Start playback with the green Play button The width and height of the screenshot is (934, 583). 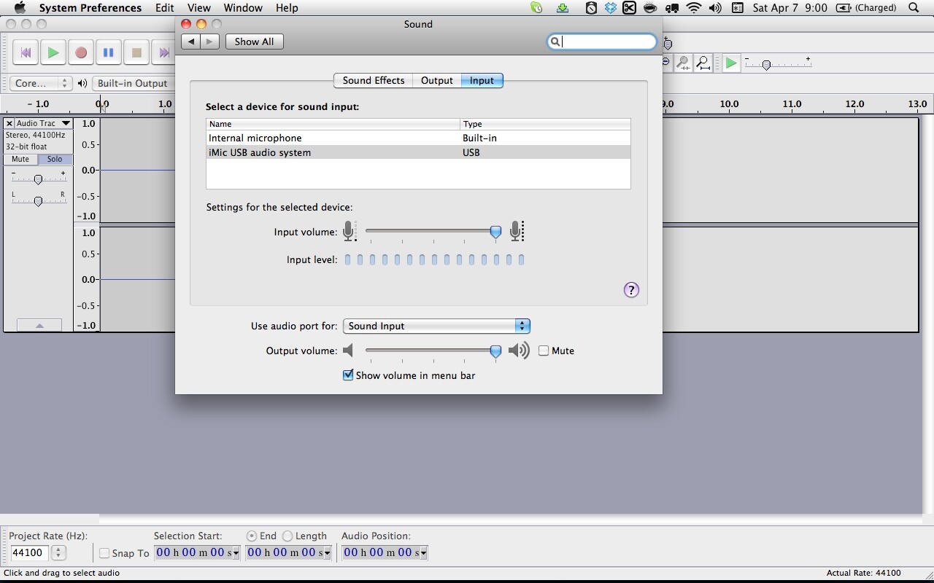click(x=53, y=52)
